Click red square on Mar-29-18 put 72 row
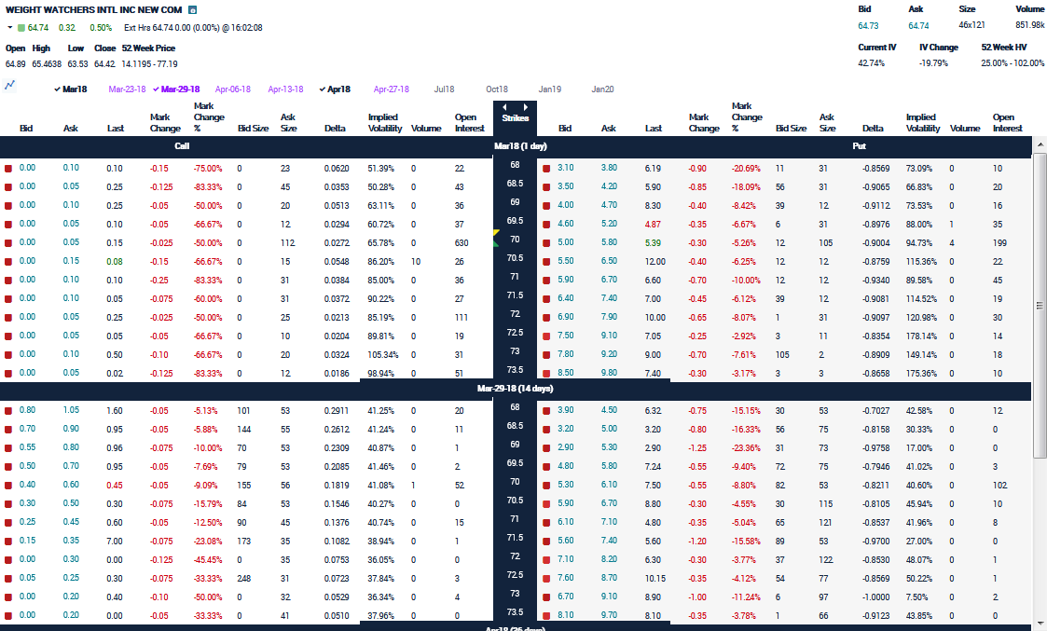 pyautogui.click(x=546, y=561)
